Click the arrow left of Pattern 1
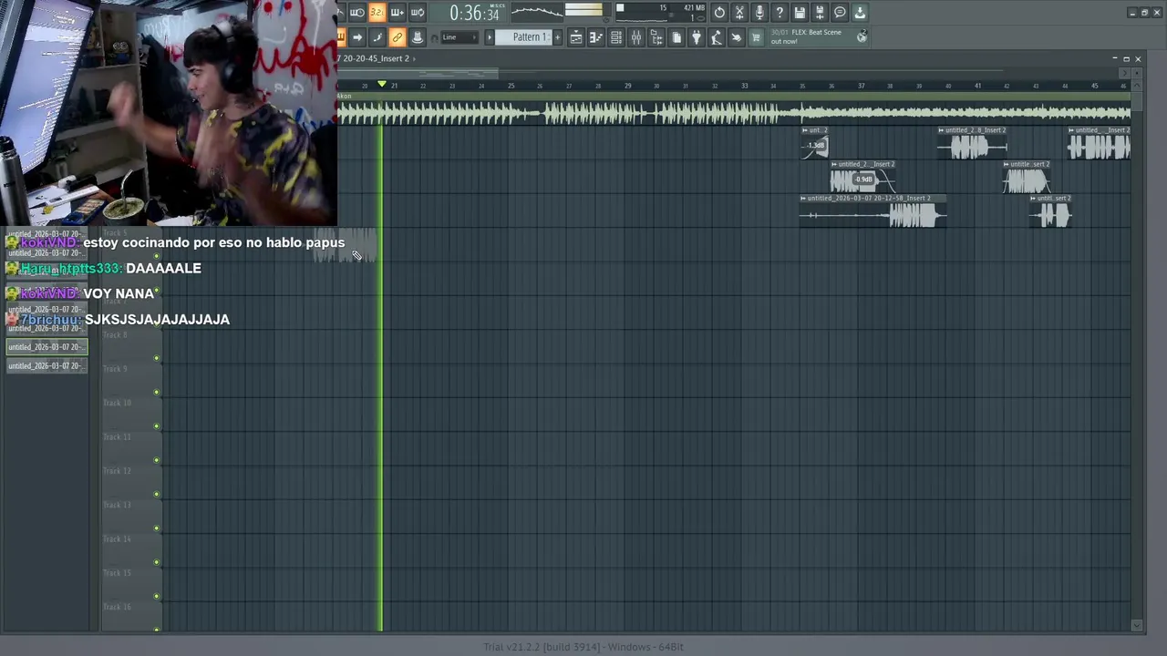 coord(490,37)
